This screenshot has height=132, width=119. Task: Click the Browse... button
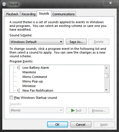[x=99, y=111]
